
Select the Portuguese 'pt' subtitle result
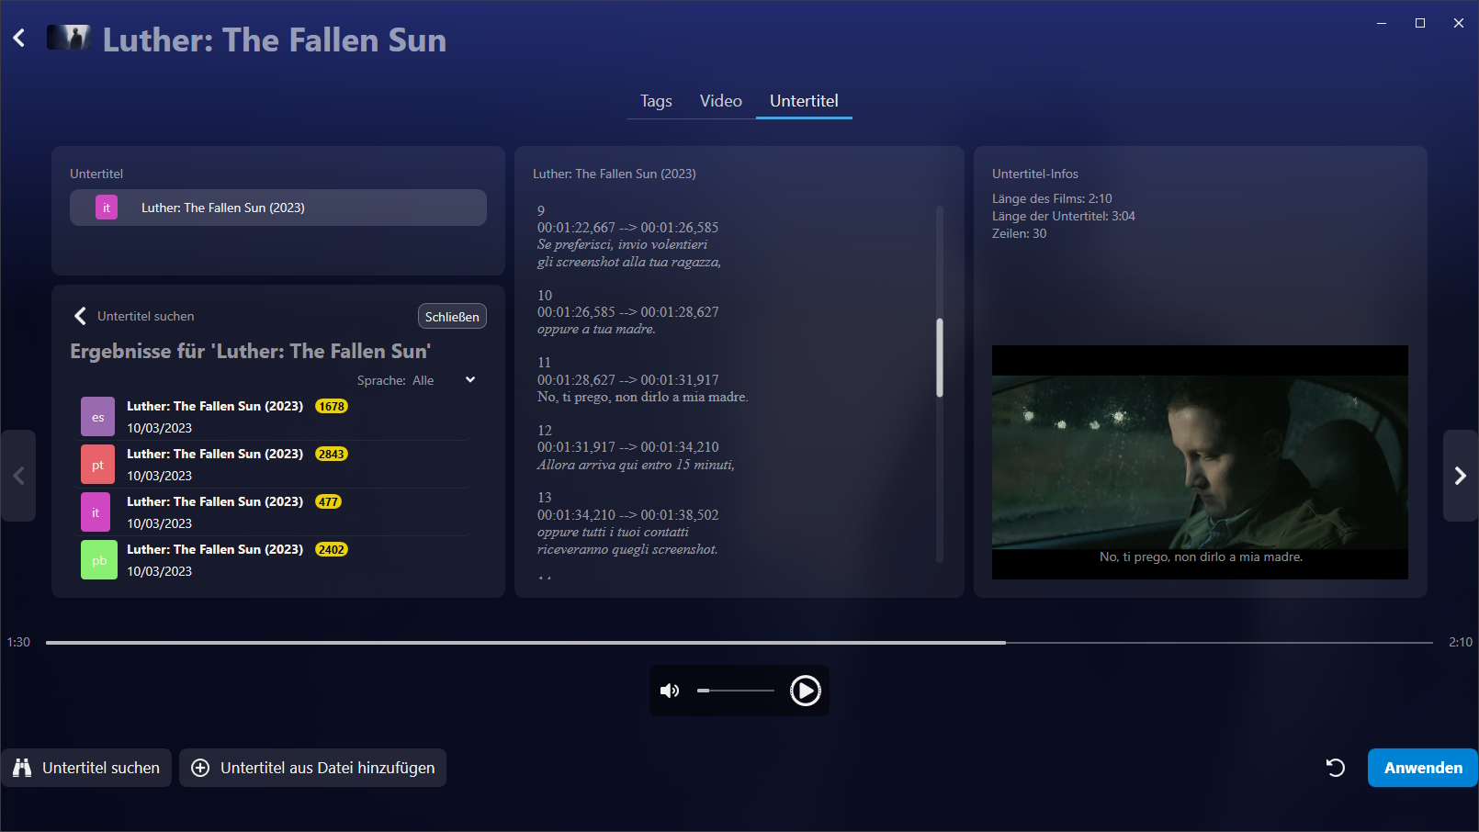[x=213, y=465]
